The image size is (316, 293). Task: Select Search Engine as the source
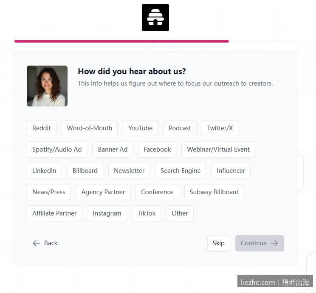click(x=181, y=171)
